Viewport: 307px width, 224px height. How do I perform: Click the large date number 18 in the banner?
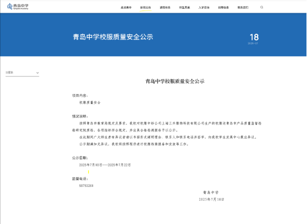coord(254,37)
